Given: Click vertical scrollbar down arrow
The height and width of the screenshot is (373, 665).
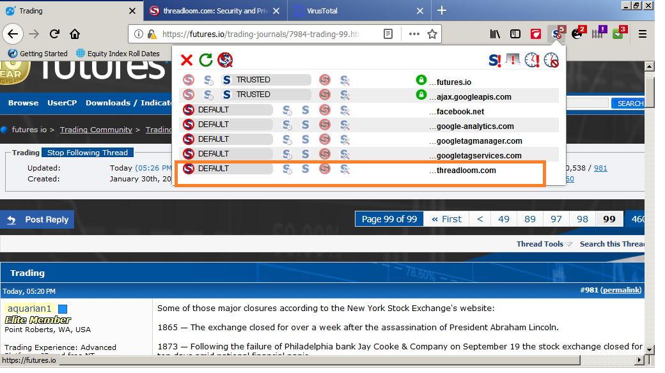Looking at the screenshot, I should [x=649, y=350].
